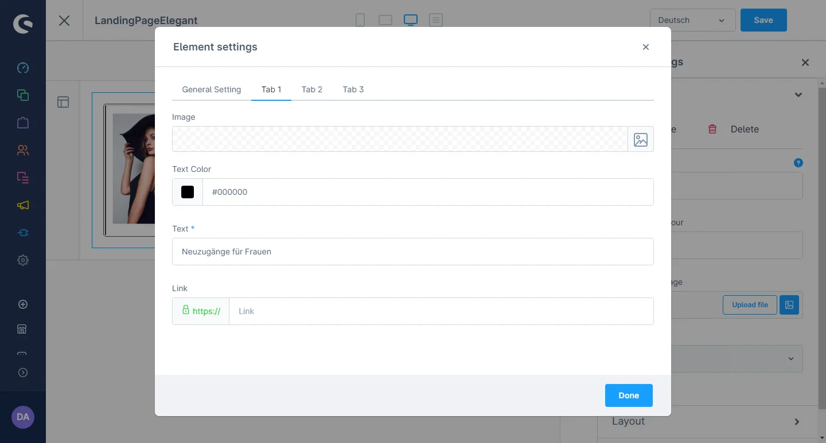
Task: Open the Settings gear icon in sidebar
Action: pyautogui.click(x=23, y=260)
